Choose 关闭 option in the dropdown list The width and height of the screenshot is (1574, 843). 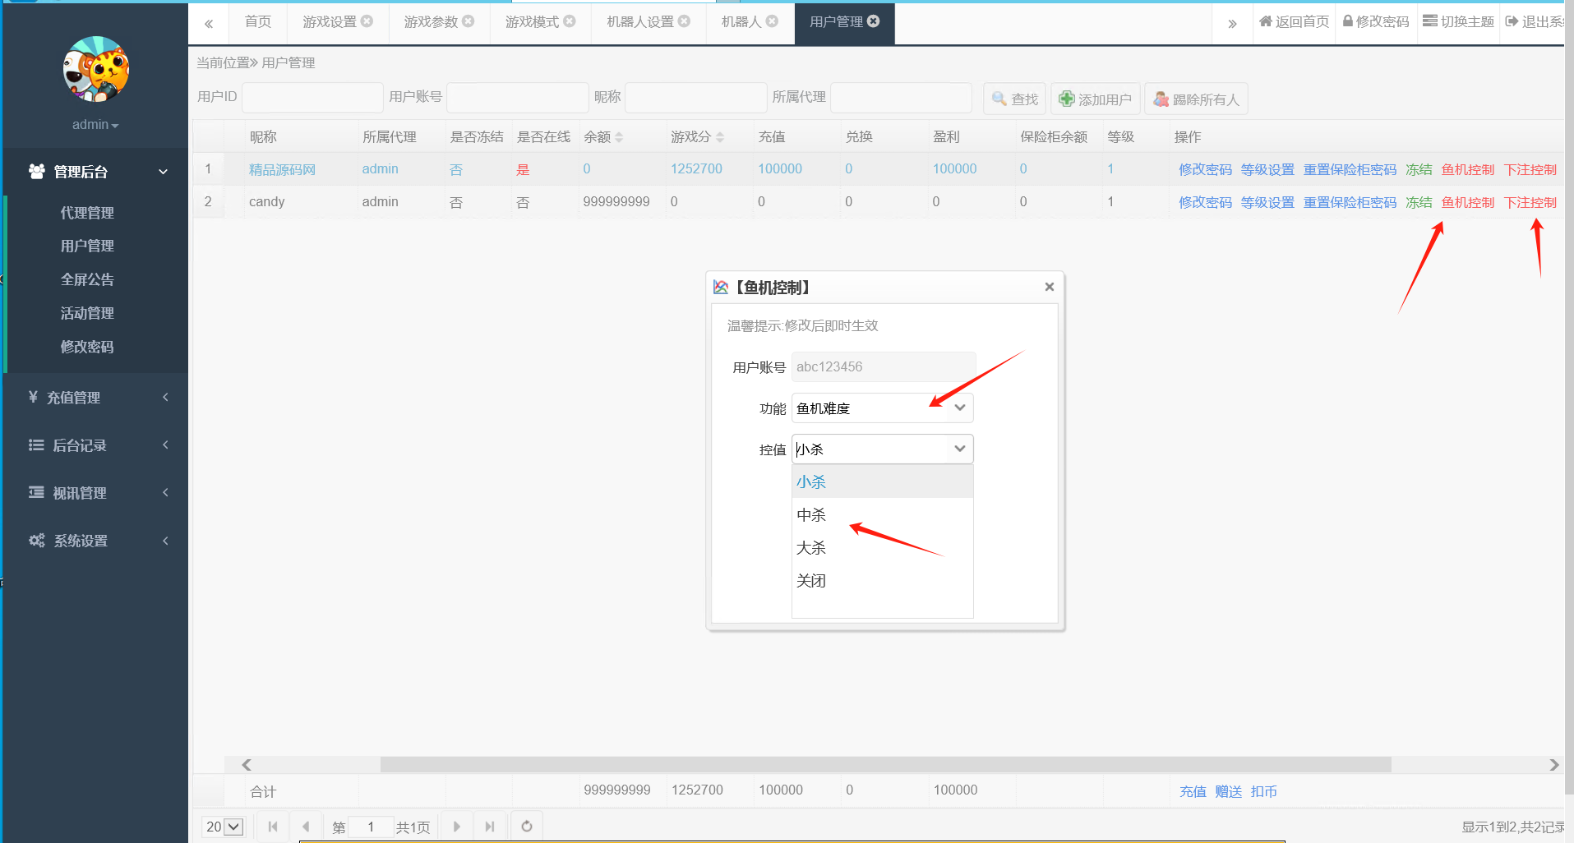click(811, 581)
